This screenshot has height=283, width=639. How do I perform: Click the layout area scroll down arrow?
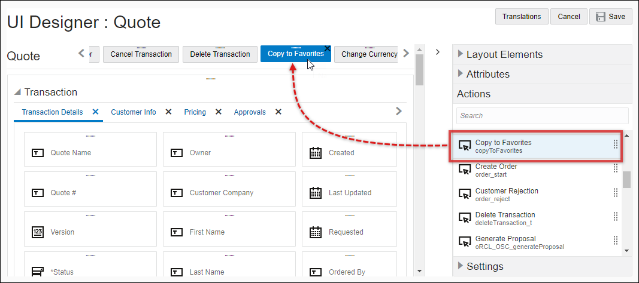click(x=419, y=271)
